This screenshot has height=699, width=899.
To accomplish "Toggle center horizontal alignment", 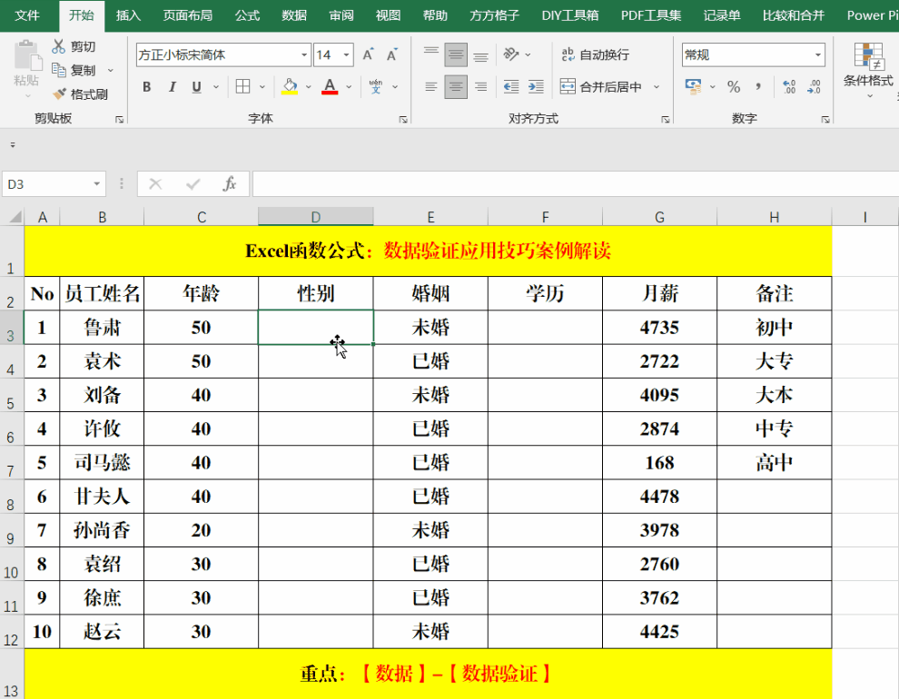I will (x=456, y=87).
